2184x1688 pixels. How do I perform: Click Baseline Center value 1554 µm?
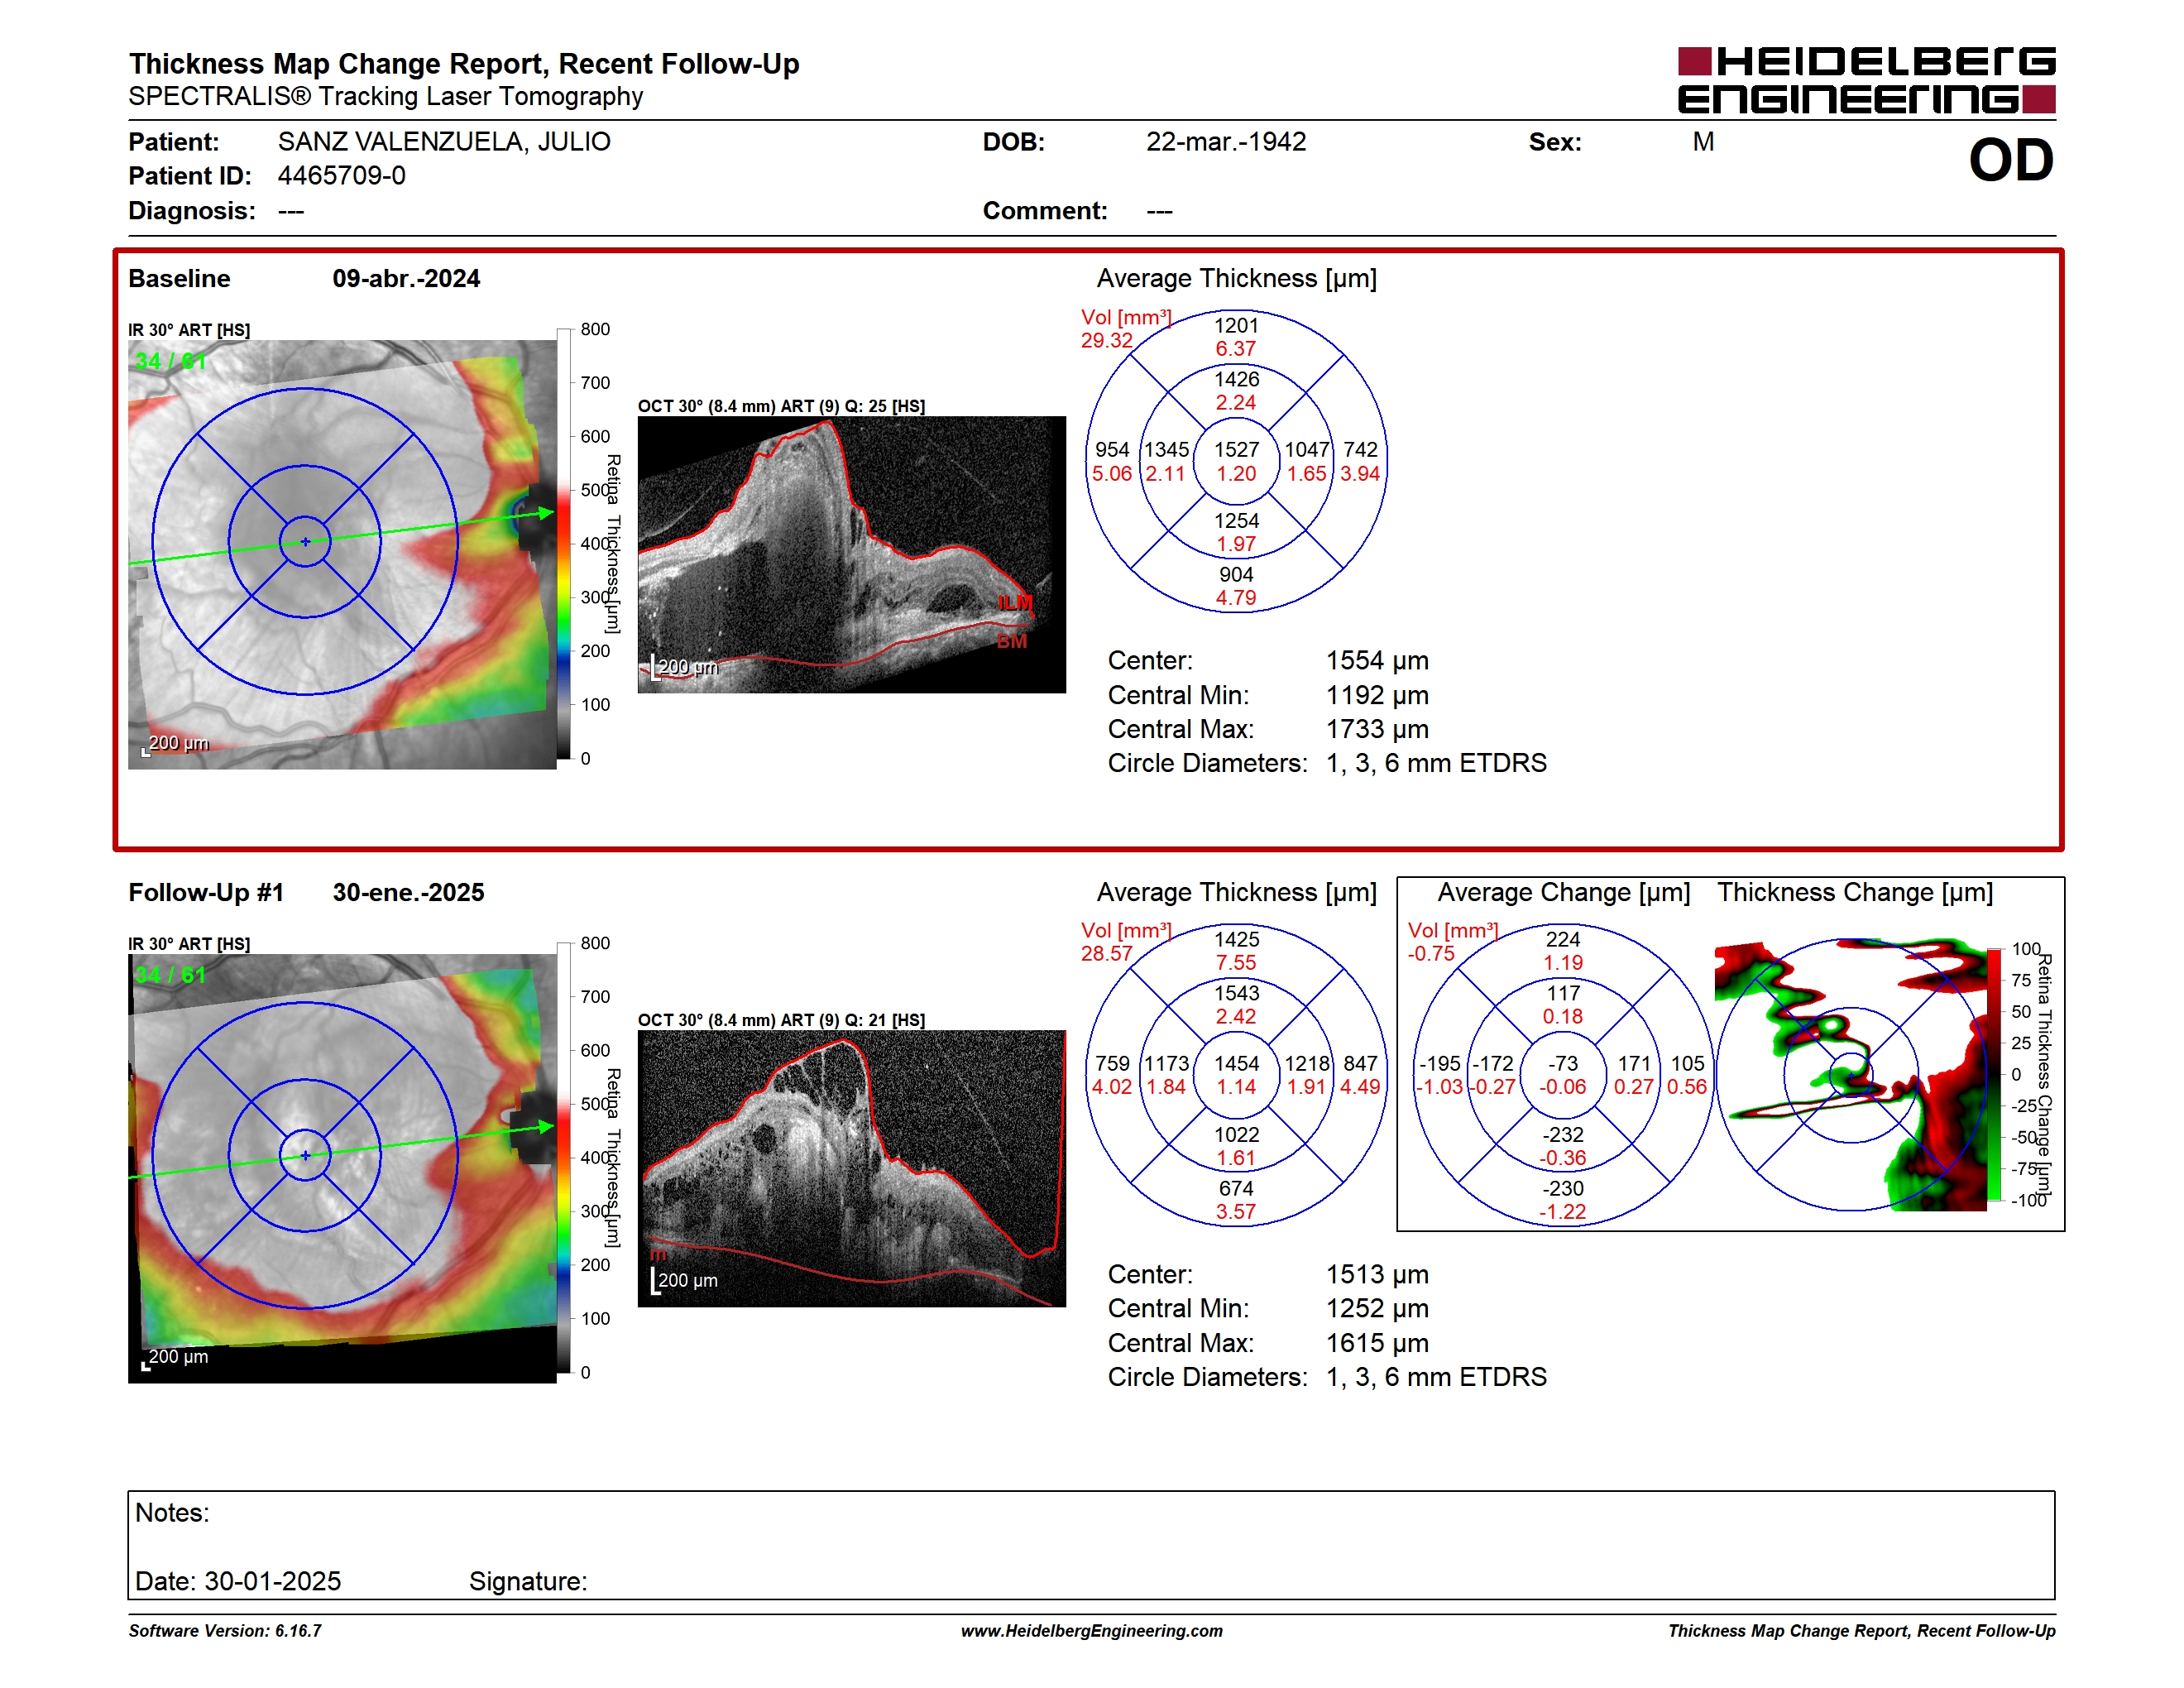pyautogui.click(x=1377, y=661)
